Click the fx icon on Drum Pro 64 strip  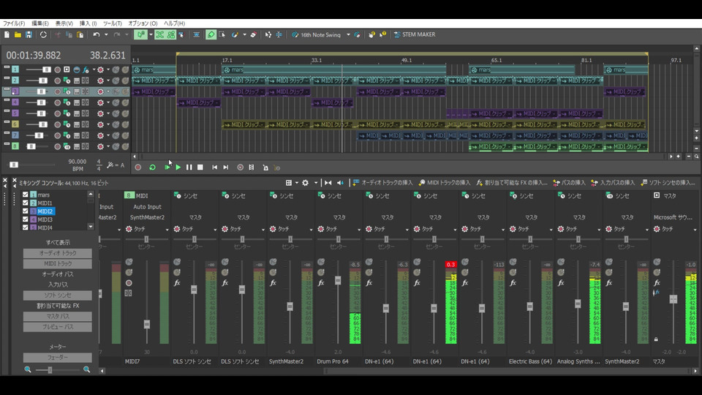pyautogui.click(x=321, y=282)
